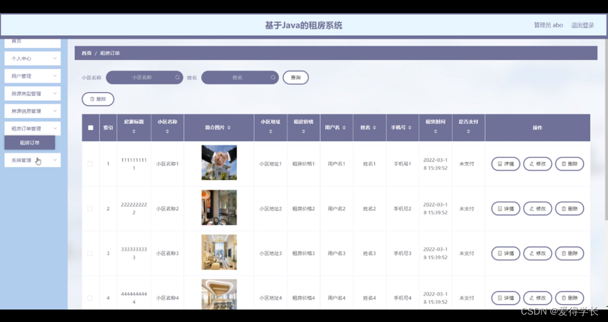The image size is (608, 322).
Task: Expand 房源信息管理 sidebar menu
Action: pos(32,111)
